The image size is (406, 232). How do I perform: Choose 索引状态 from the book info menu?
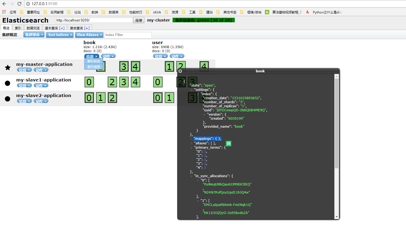point(94,61)
